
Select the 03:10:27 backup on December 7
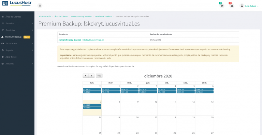point(92,105)
